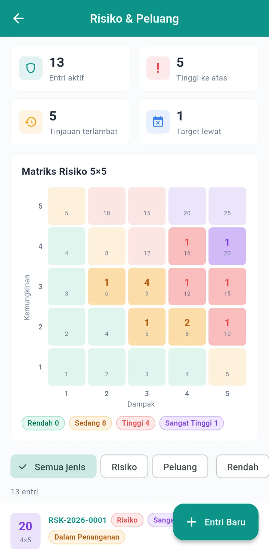Tap the red exclamation icon for Tinggi ke atas
Viewport: 269px width, 549px height.
click(158, 68)
